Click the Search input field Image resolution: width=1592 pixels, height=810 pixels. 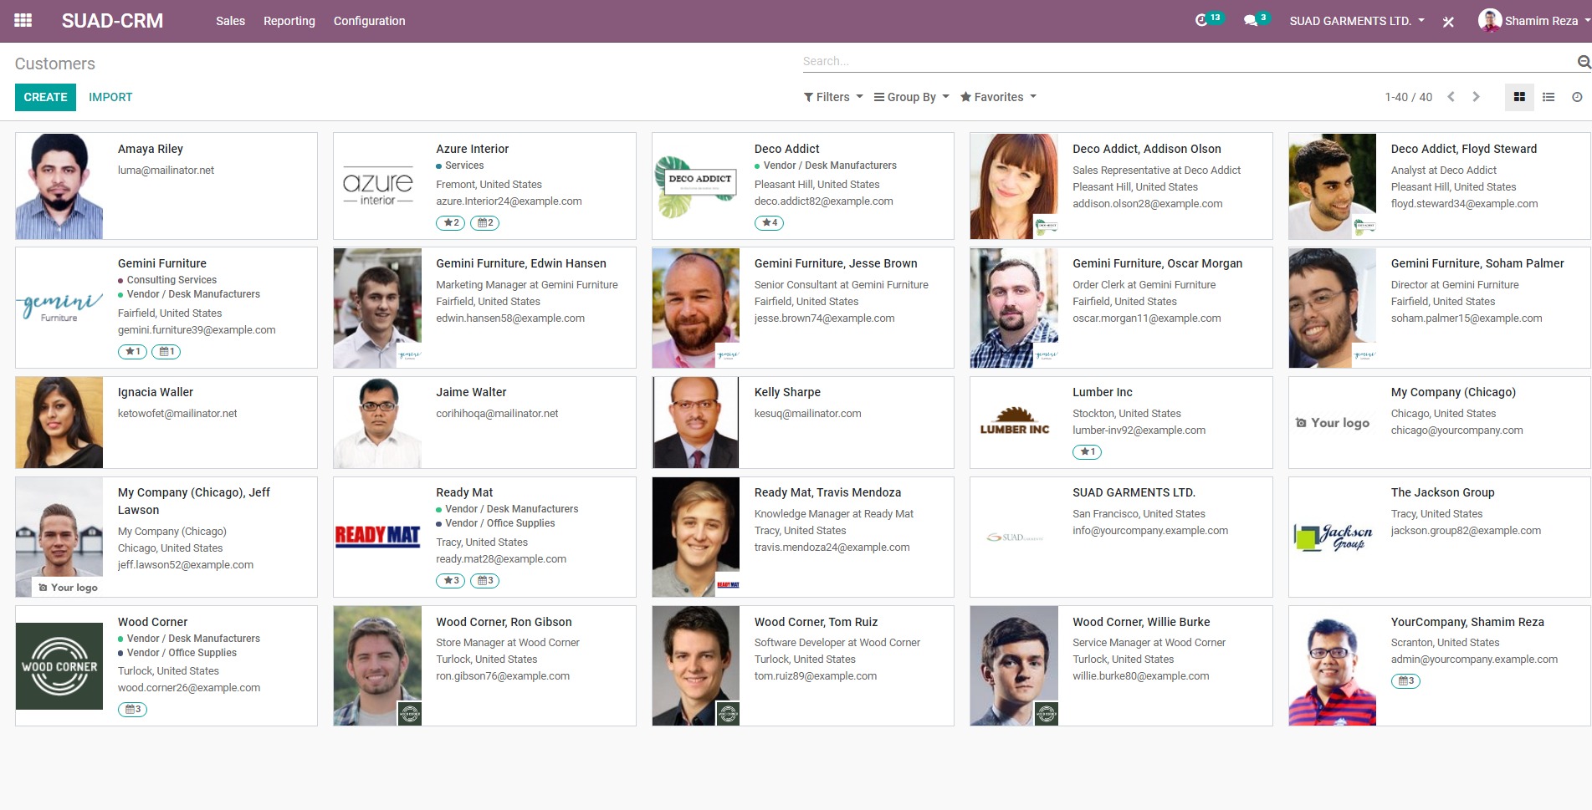[x=1188, y=61]
